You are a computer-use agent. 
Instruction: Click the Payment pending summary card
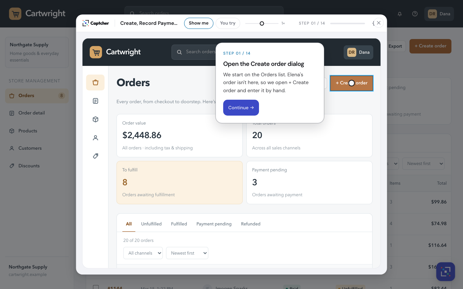309,183
